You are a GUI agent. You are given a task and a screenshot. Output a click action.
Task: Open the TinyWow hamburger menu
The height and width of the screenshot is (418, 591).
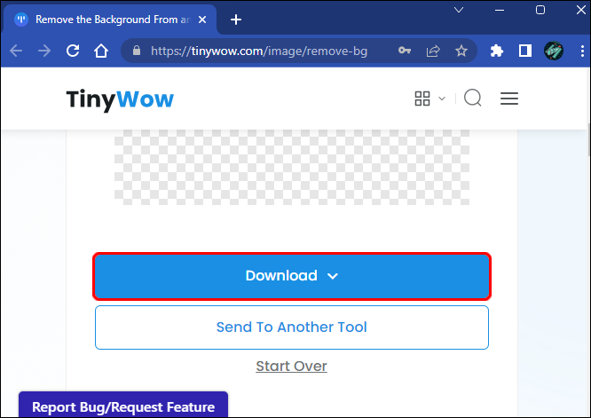pyautogui.click(x=509, y=99)
